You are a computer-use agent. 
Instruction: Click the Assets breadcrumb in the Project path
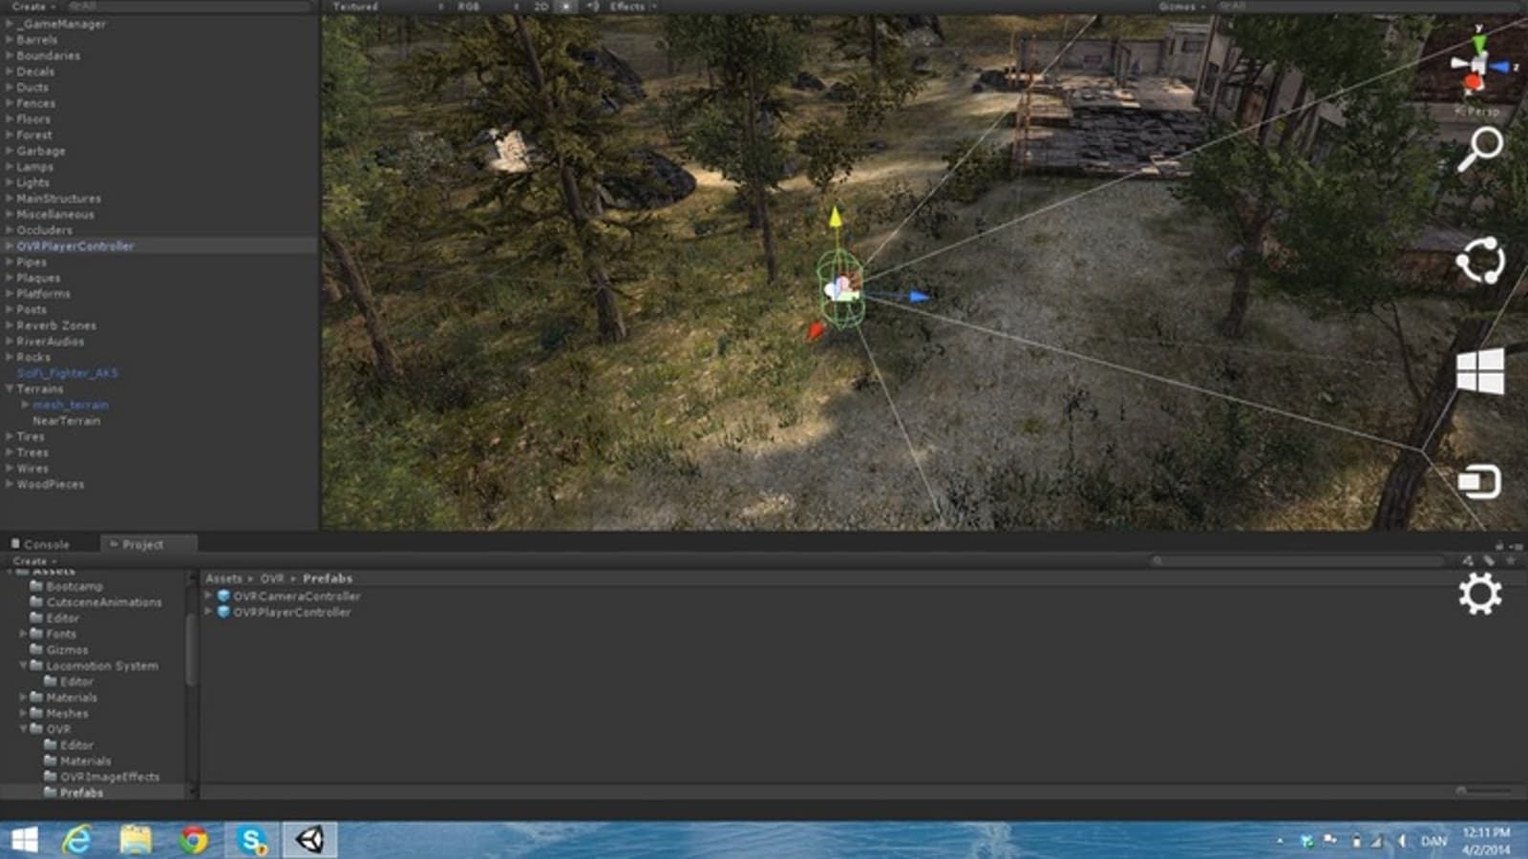point(223,578)
